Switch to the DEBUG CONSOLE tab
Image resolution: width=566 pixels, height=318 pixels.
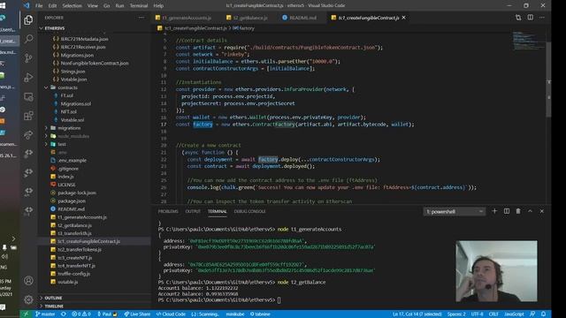coord(249,211)
